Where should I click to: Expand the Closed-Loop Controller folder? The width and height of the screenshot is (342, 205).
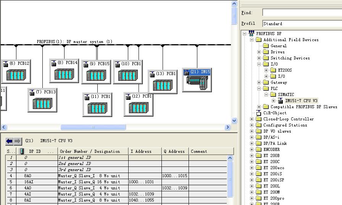(252, 119)
